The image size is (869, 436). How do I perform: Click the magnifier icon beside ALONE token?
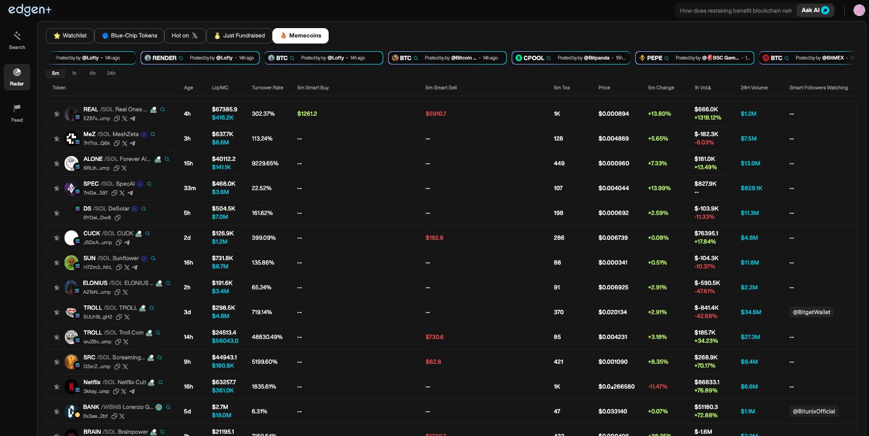(167, 159)
